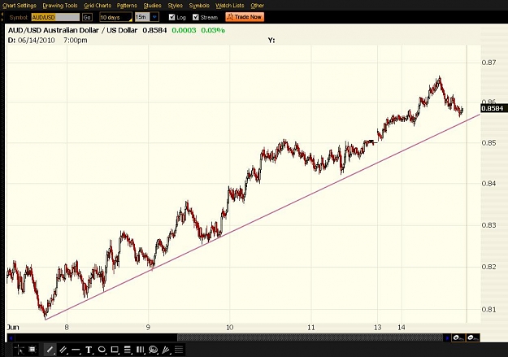The height and width of the screenshot is (357, 508).
Task: Toggle the Stream checkbox
Action: coord(196,17)
